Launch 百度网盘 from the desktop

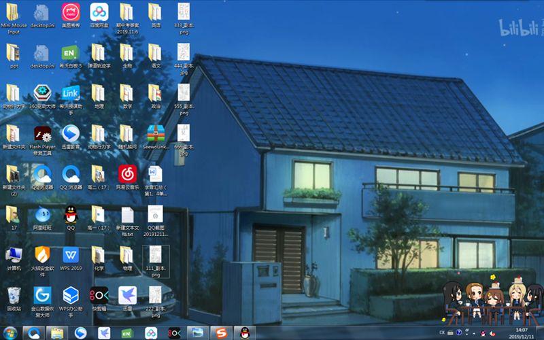(x=99, y=12)
